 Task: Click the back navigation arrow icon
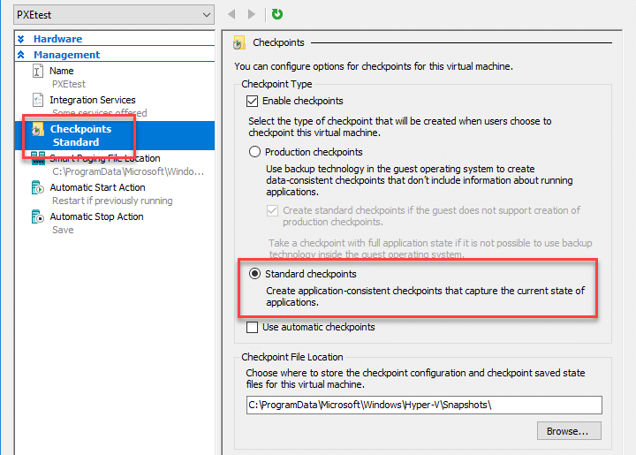click(x=231, y=15)
